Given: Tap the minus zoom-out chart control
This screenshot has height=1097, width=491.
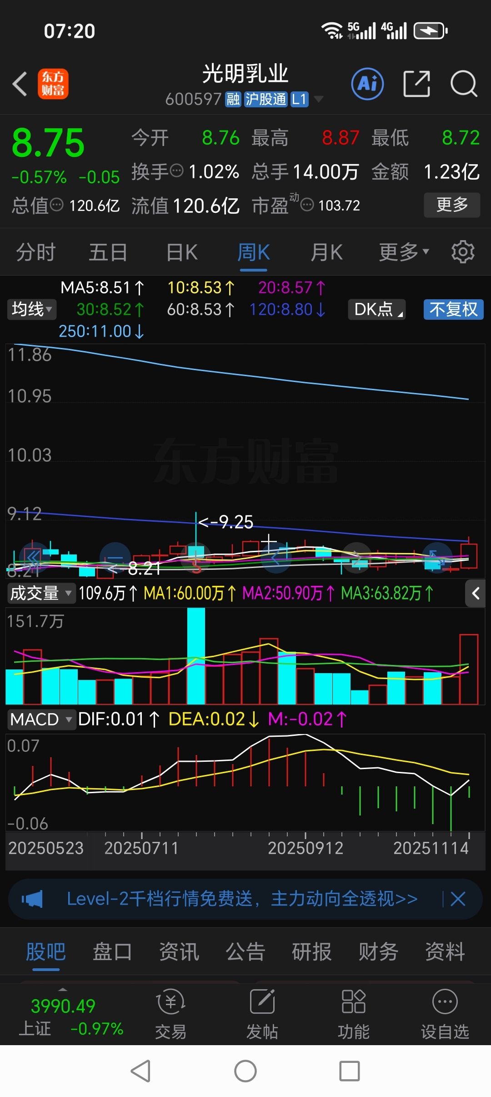Looking at the screenshot, I should (x=115, y=557).
